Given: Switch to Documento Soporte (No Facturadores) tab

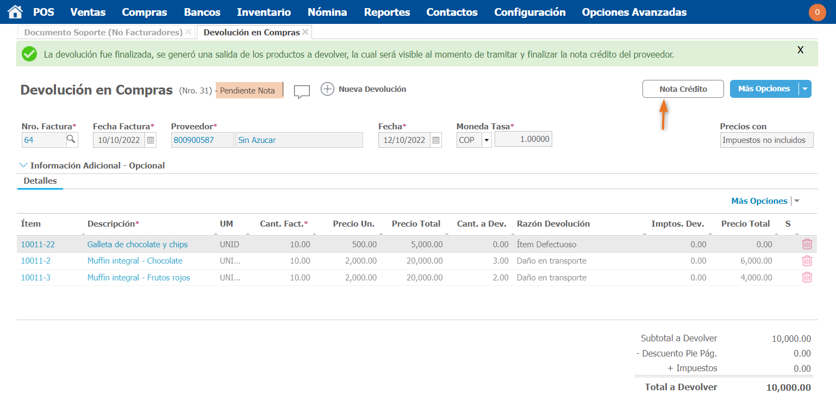Looking at the screenshot, I should (x=103, y=33).
